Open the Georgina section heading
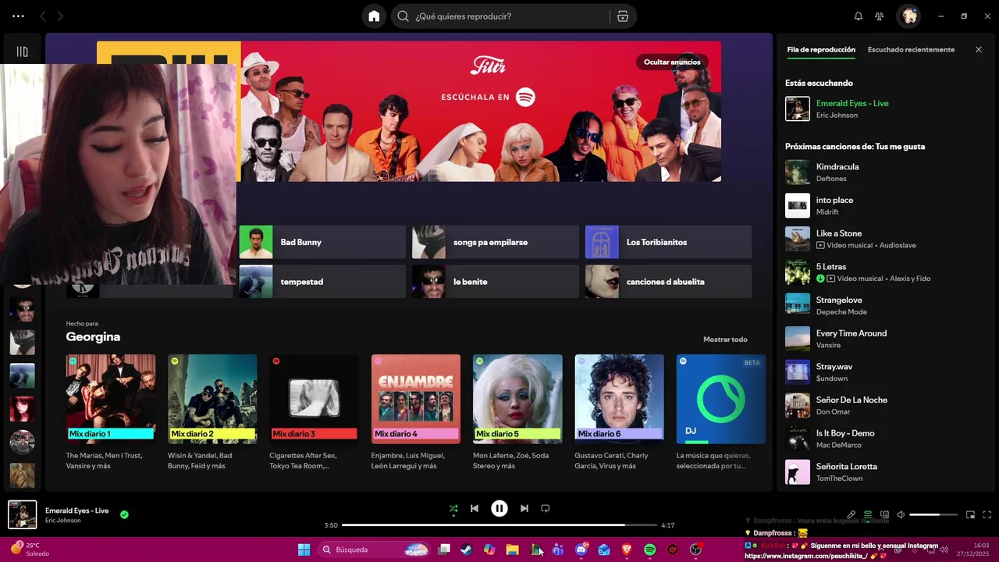This screenshot has width=999, height=562. [x=93, y=336]
